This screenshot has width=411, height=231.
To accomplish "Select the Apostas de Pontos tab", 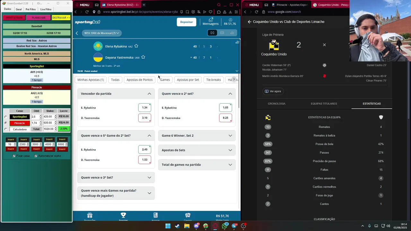I will (x=139, y=80).
